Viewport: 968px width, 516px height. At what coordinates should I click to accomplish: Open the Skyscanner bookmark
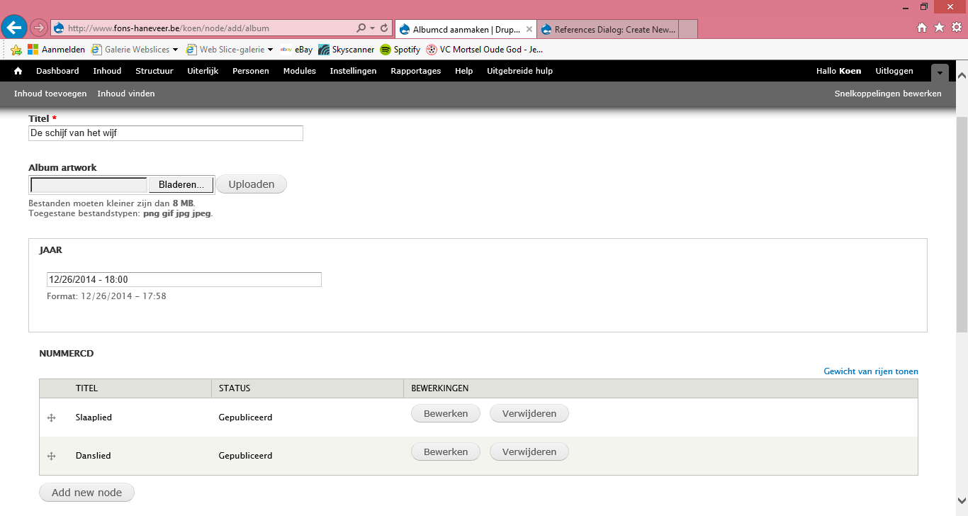pos(346,50)
